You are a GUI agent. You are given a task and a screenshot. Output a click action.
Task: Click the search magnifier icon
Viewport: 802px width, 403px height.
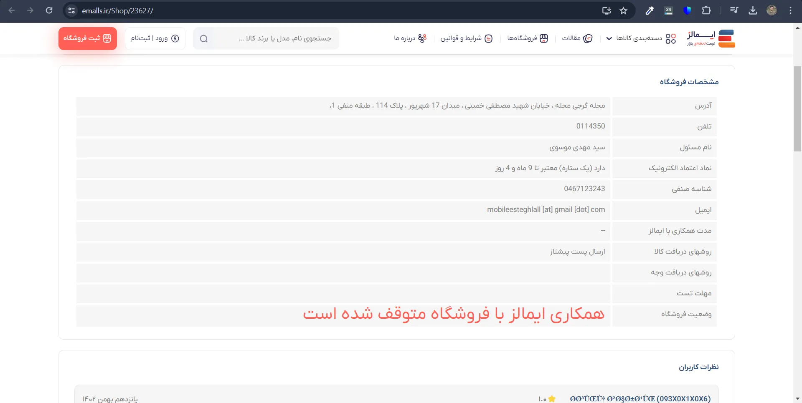point(203,38)
